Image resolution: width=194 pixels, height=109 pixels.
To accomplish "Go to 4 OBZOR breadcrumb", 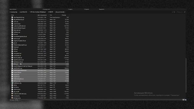I will (51, 12).
